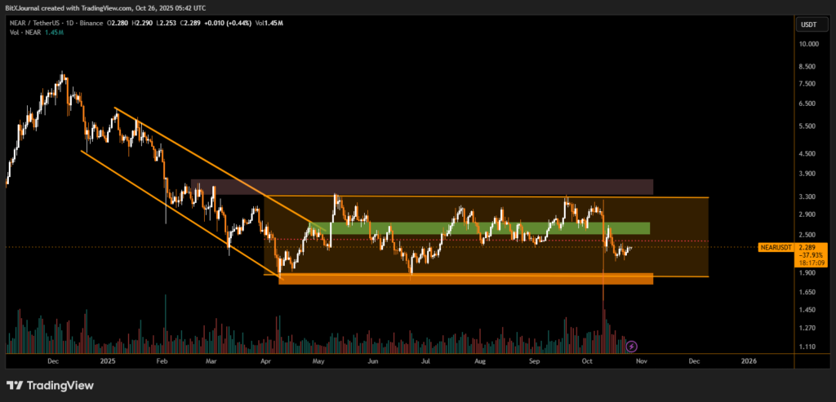Click the 2025 label on time axis
The image size is (836, 402).
click(x=107, y=360)
